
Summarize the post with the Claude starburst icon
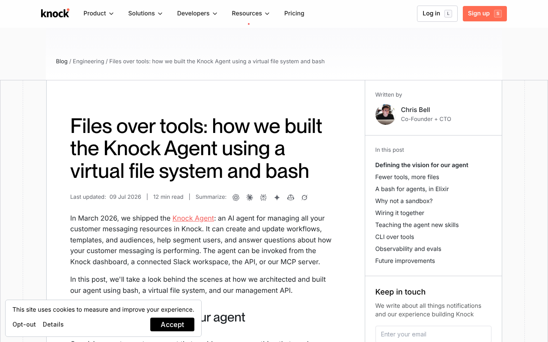coord(250,197)
